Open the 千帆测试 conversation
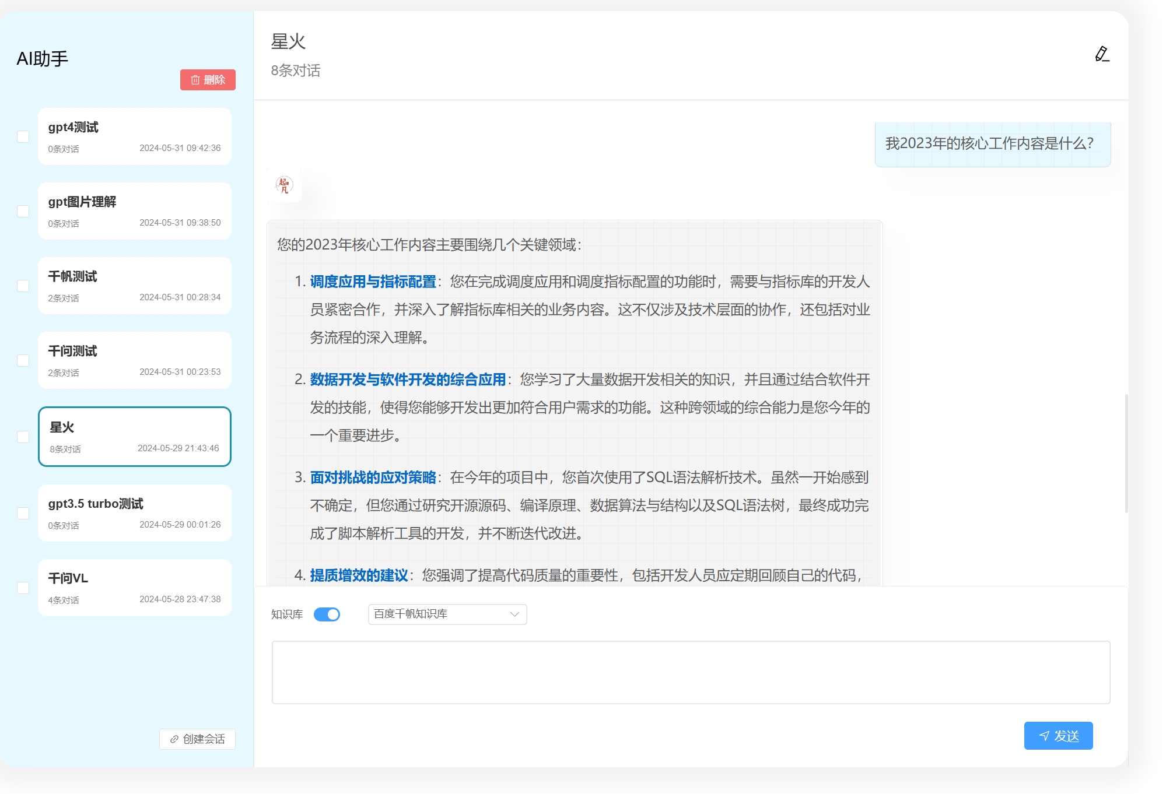 tap(135, 286)
